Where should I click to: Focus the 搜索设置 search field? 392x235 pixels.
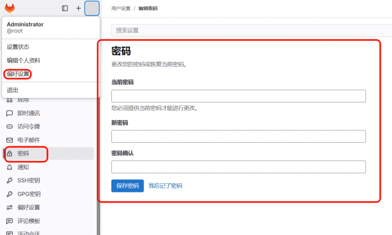point(251,31)
